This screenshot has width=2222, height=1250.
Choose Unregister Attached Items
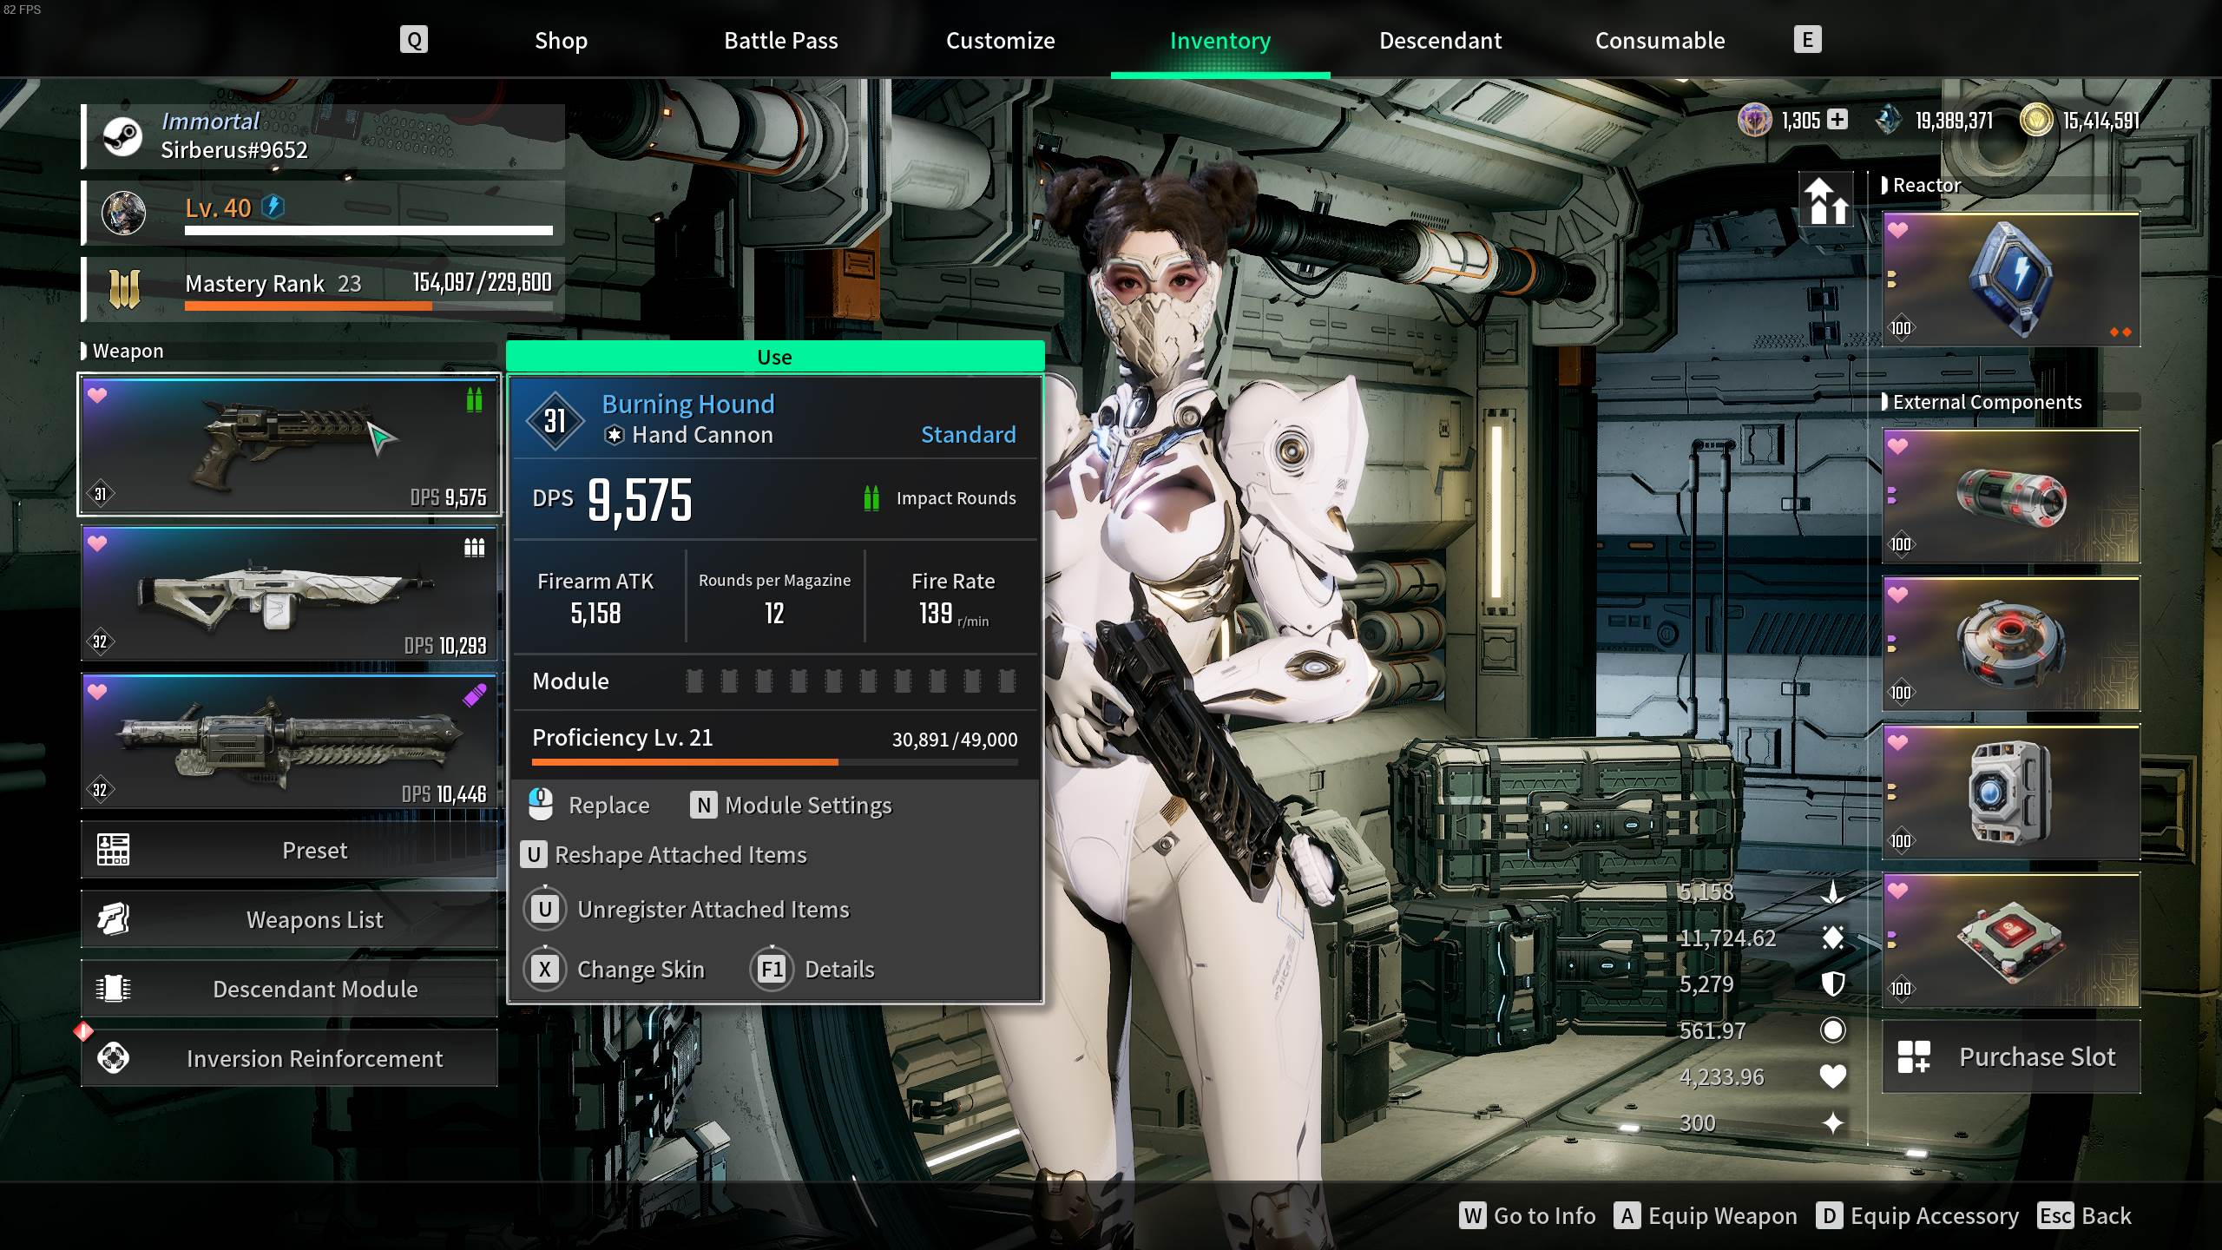click(x=687, y=910)
